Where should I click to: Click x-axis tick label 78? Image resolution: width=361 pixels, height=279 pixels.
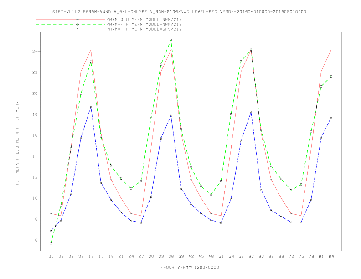tap(311, 256)
